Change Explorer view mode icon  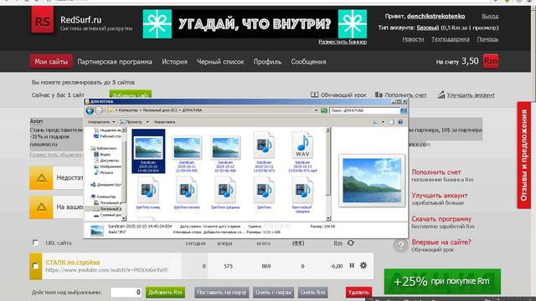click(375, 122)
